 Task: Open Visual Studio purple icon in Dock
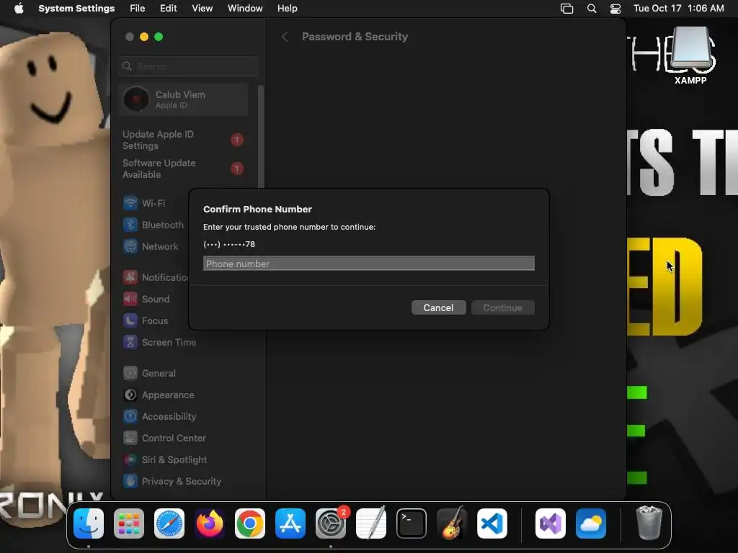551,523
